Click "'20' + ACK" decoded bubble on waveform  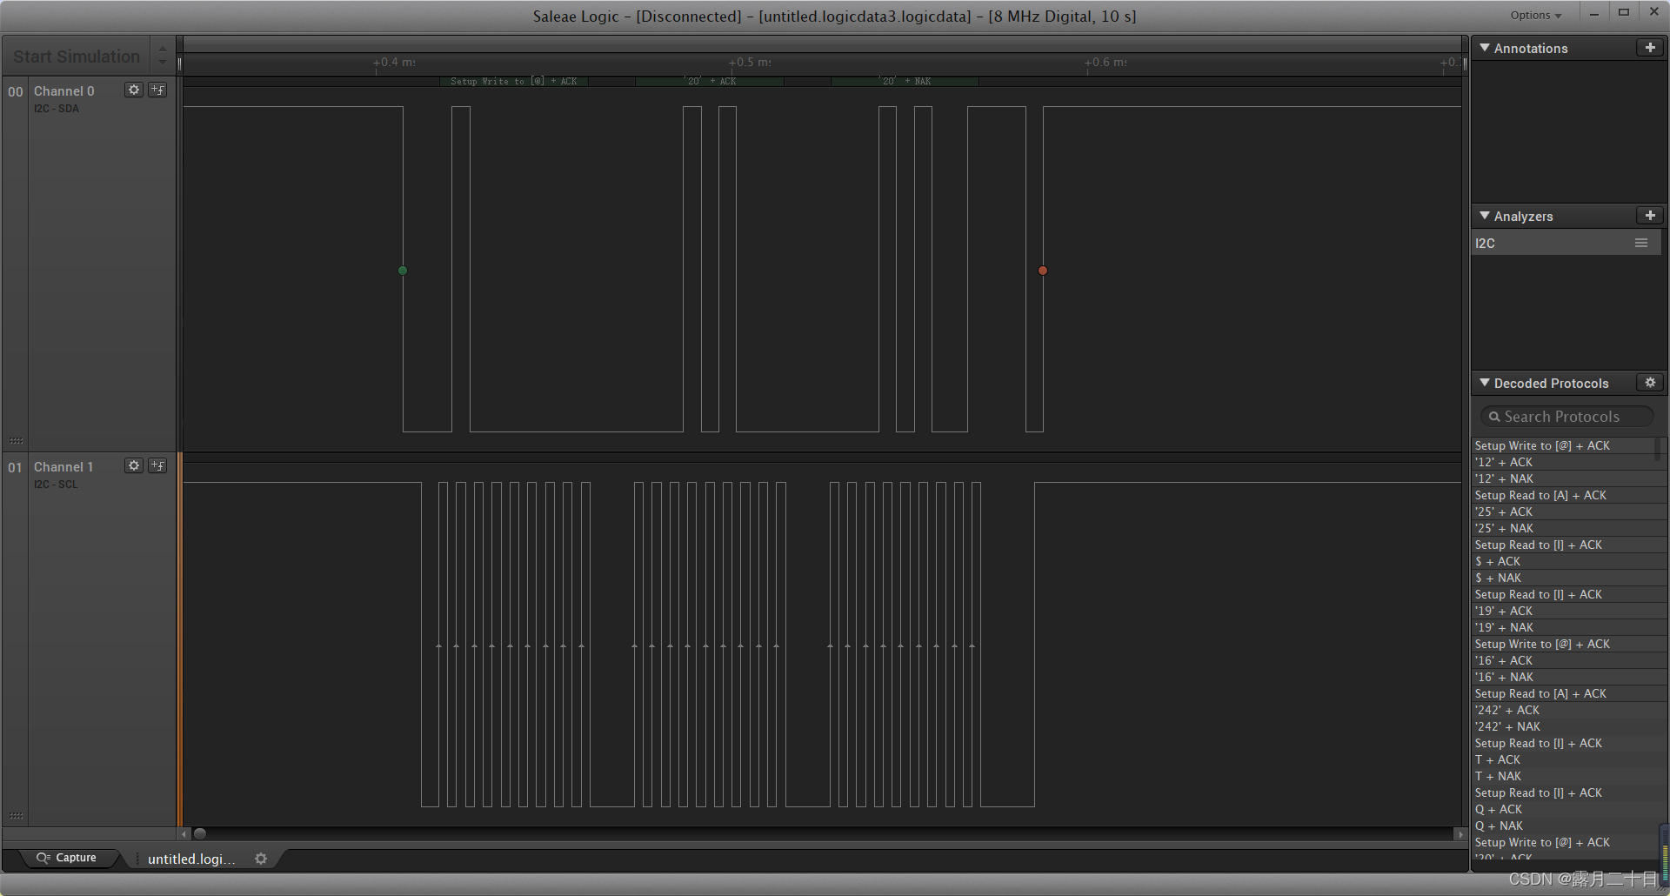coord(710,81)
